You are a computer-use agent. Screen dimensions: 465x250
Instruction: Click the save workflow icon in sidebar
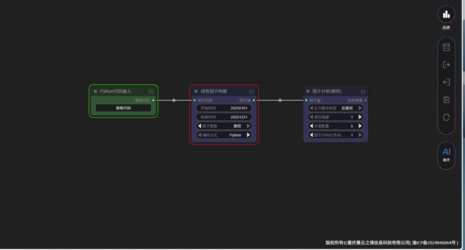446,47
